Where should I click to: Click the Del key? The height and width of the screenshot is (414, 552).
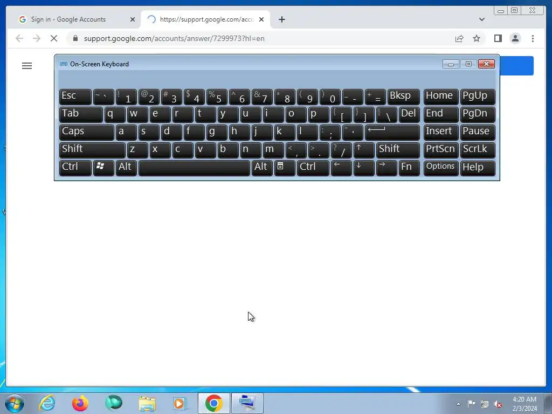point(409,114)
